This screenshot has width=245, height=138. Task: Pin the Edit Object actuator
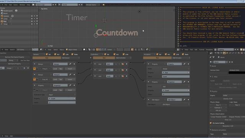pos(185,100)
